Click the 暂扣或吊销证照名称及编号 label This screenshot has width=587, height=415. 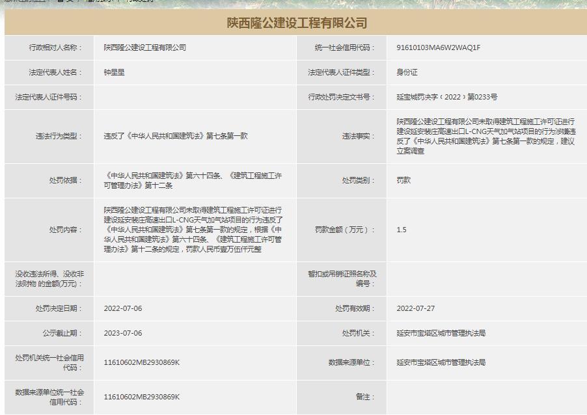tap(342, 279)
